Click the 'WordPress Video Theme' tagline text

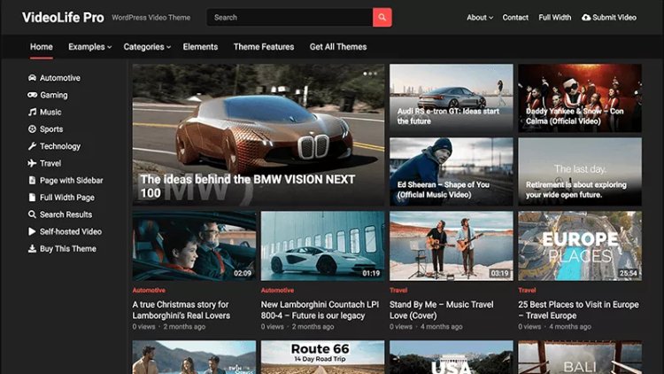[151, 18]
